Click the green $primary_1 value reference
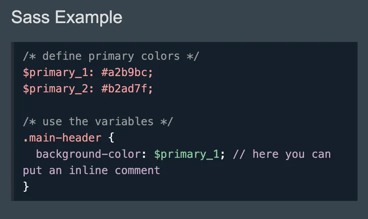368x219 pixels. [186, 154]
